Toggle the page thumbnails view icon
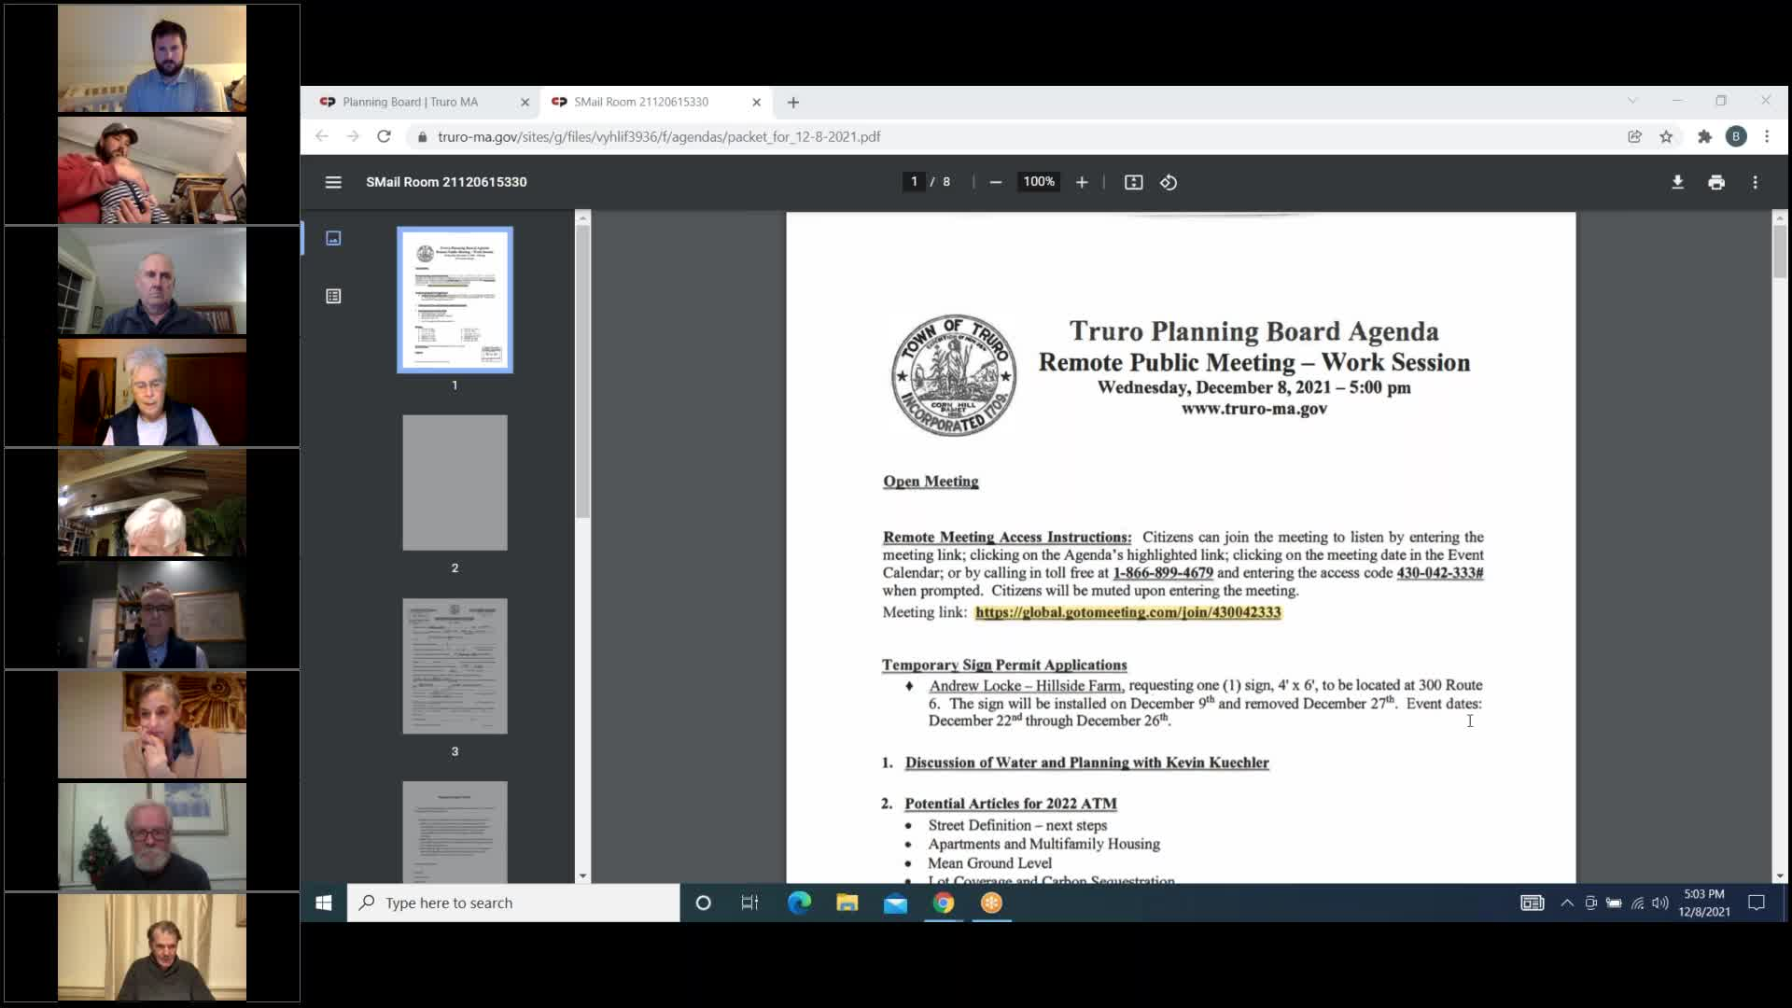 pyautogui.click(x=333, y=238)
